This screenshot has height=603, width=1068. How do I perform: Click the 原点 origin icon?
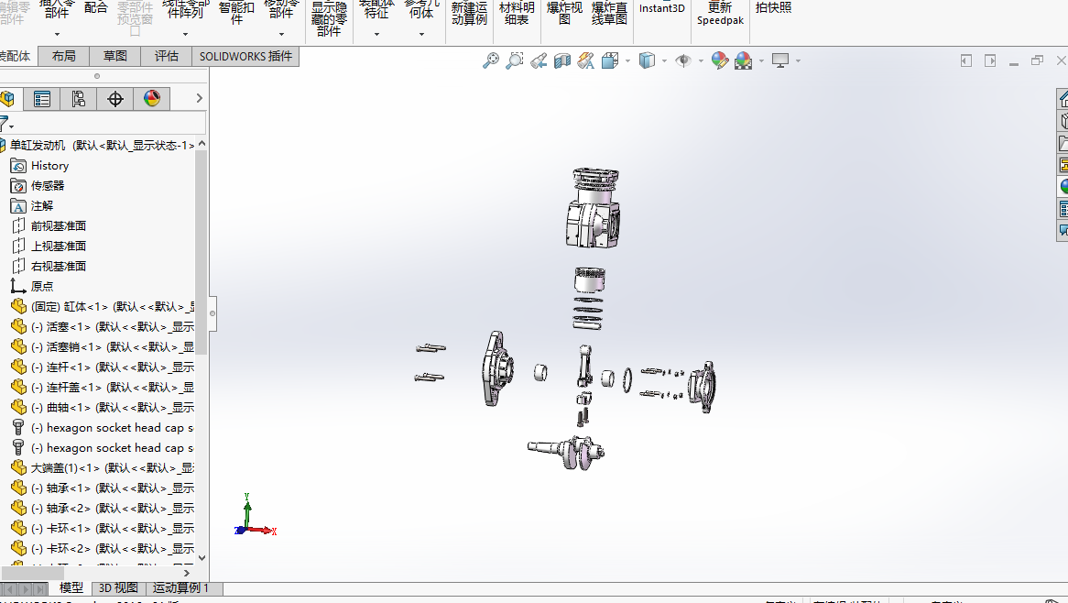click(18, 286)
